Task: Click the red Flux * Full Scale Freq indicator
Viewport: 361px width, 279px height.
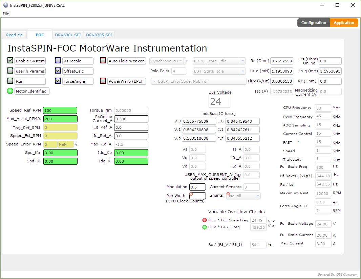Action: point(205,220)
